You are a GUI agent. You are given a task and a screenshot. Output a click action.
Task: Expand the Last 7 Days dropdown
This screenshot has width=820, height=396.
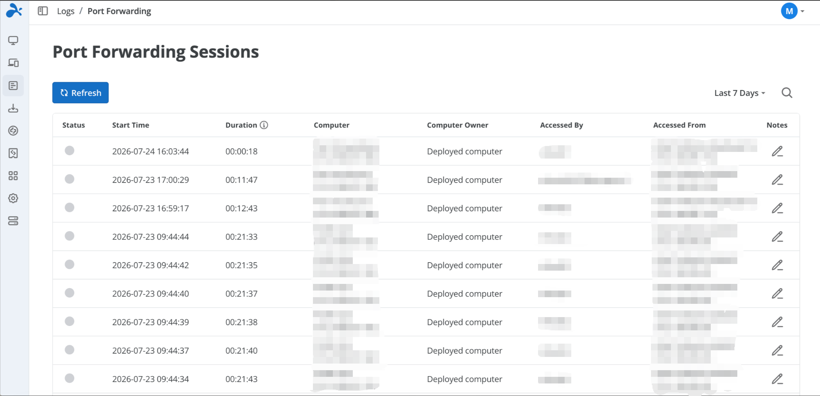[740, 93]
